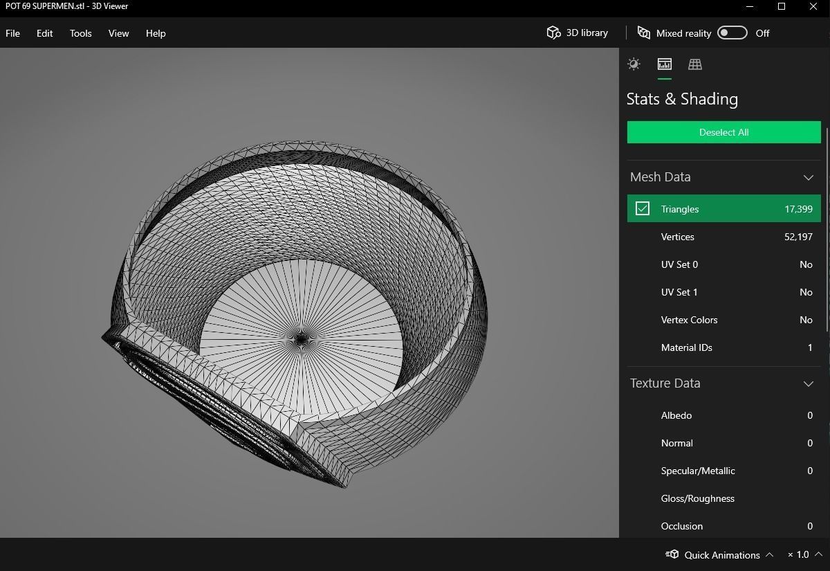Click the Texture Data heading
Image resolution: width=830 pixels, height=571 pixels.
(665, 383)
